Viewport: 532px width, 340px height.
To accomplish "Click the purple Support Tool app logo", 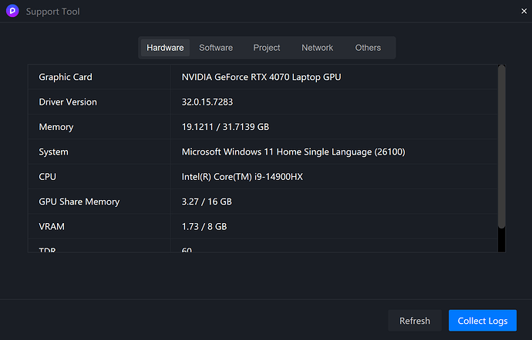I will click(12, 12).
